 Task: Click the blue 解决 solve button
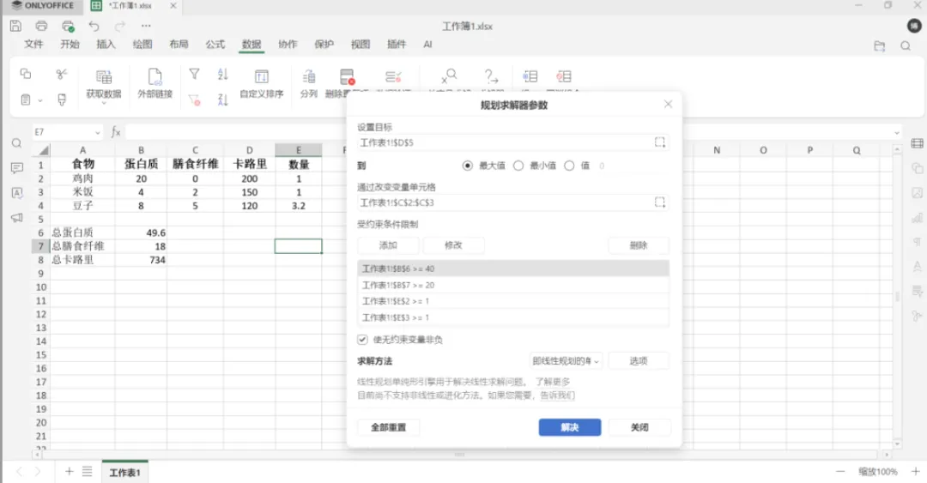pyautogui.click(x=569, y=427)
